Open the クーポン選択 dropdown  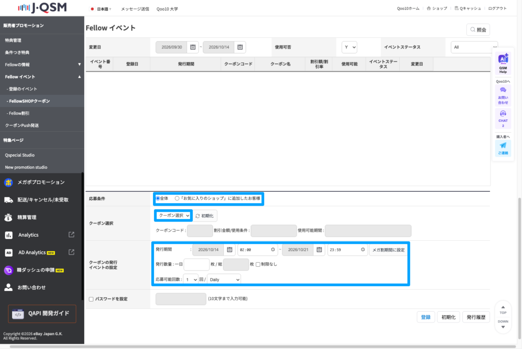173,216
